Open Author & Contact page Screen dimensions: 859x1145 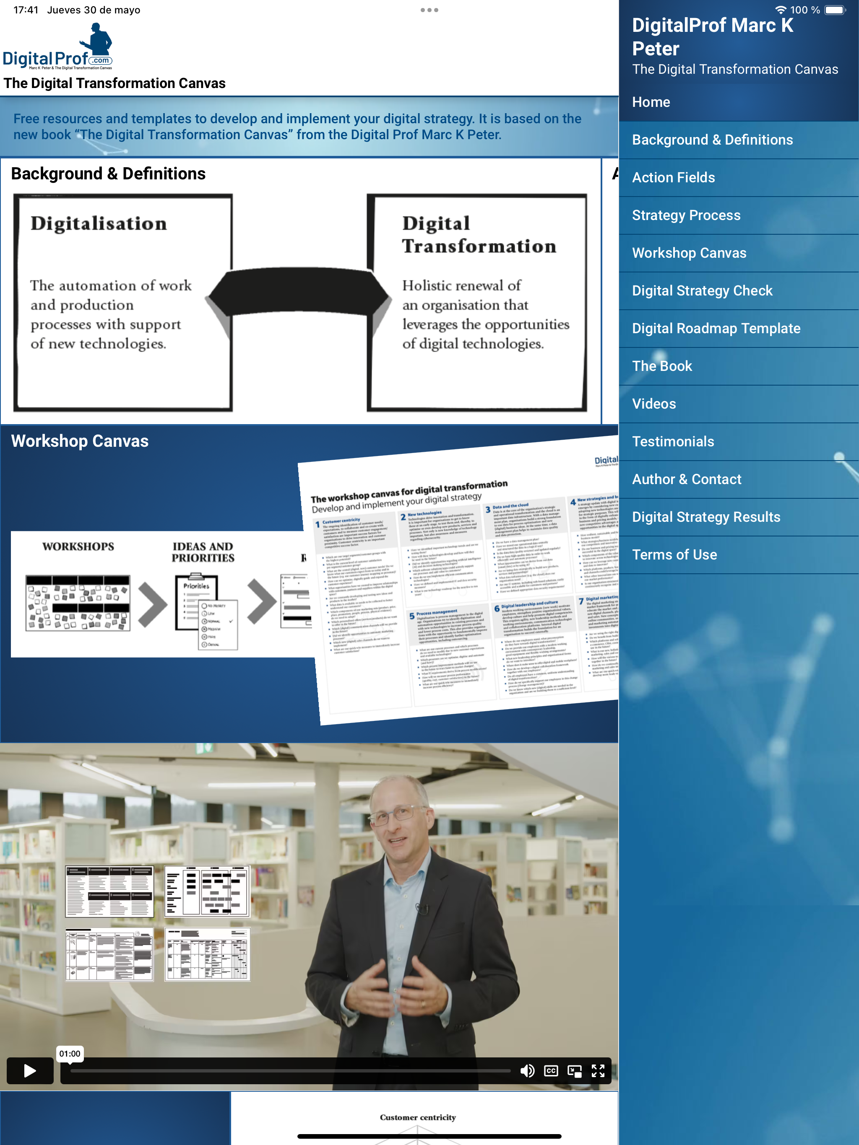739,479
